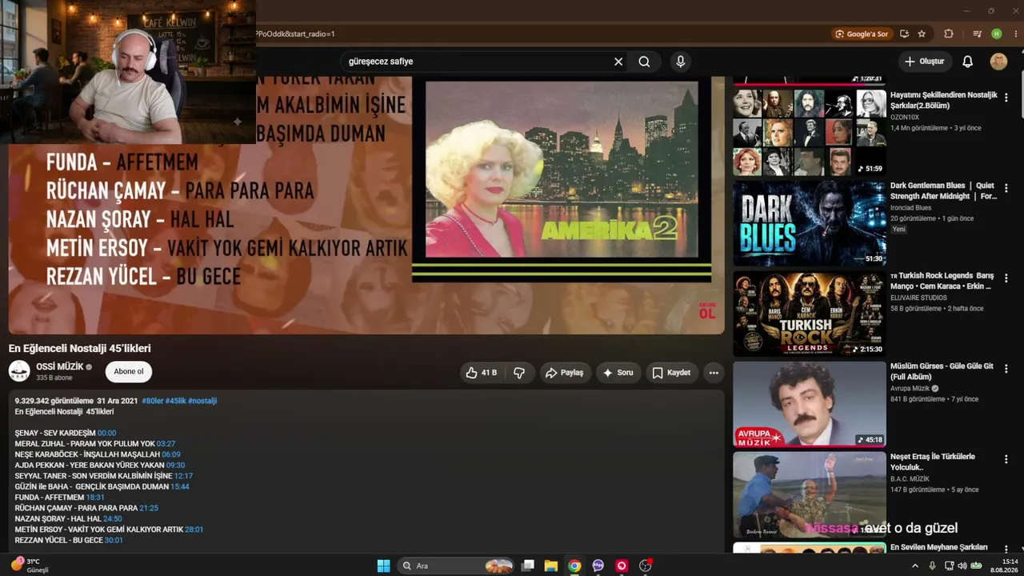The width and height of the screenshot is (1024, 576).
Task: Bookmark this page with the star icon
Action: pyautogui.click(x=922, y=34)
